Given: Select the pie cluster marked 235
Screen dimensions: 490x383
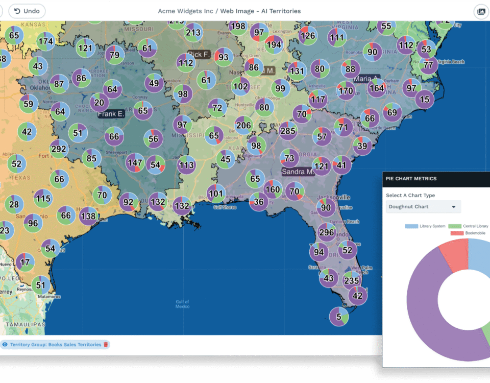Looking at the screenshot, I should tap(352, 280).
